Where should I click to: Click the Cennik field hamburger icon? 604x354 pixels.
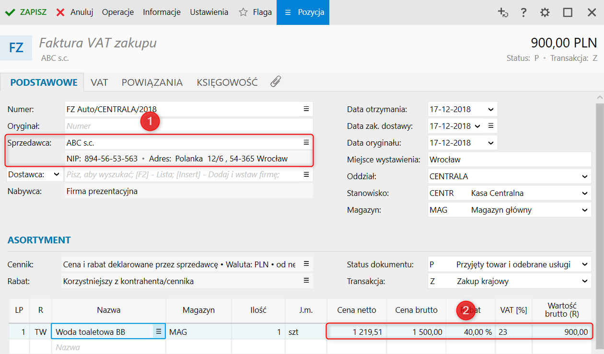point(306,264)
